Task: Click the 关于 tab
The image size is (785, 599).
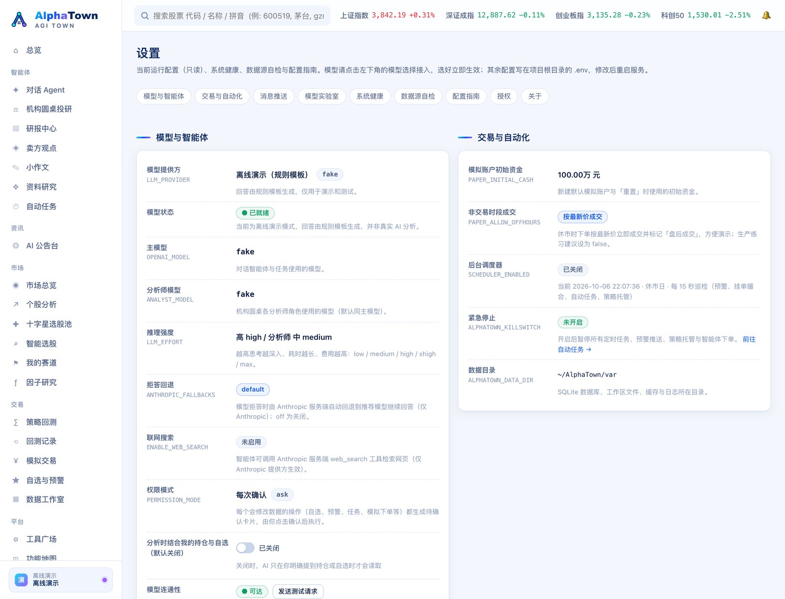Action: pos(535,97)
